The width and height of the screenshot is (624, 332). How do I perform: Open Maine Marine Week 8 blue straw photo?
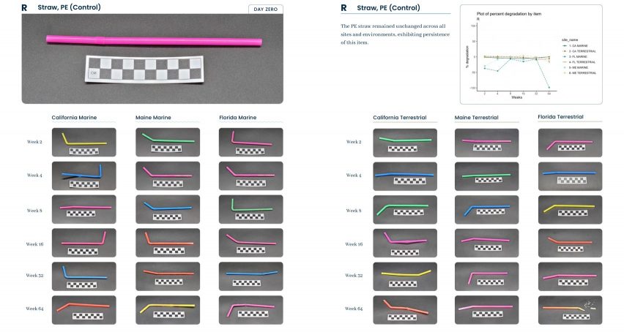[168, 209]
